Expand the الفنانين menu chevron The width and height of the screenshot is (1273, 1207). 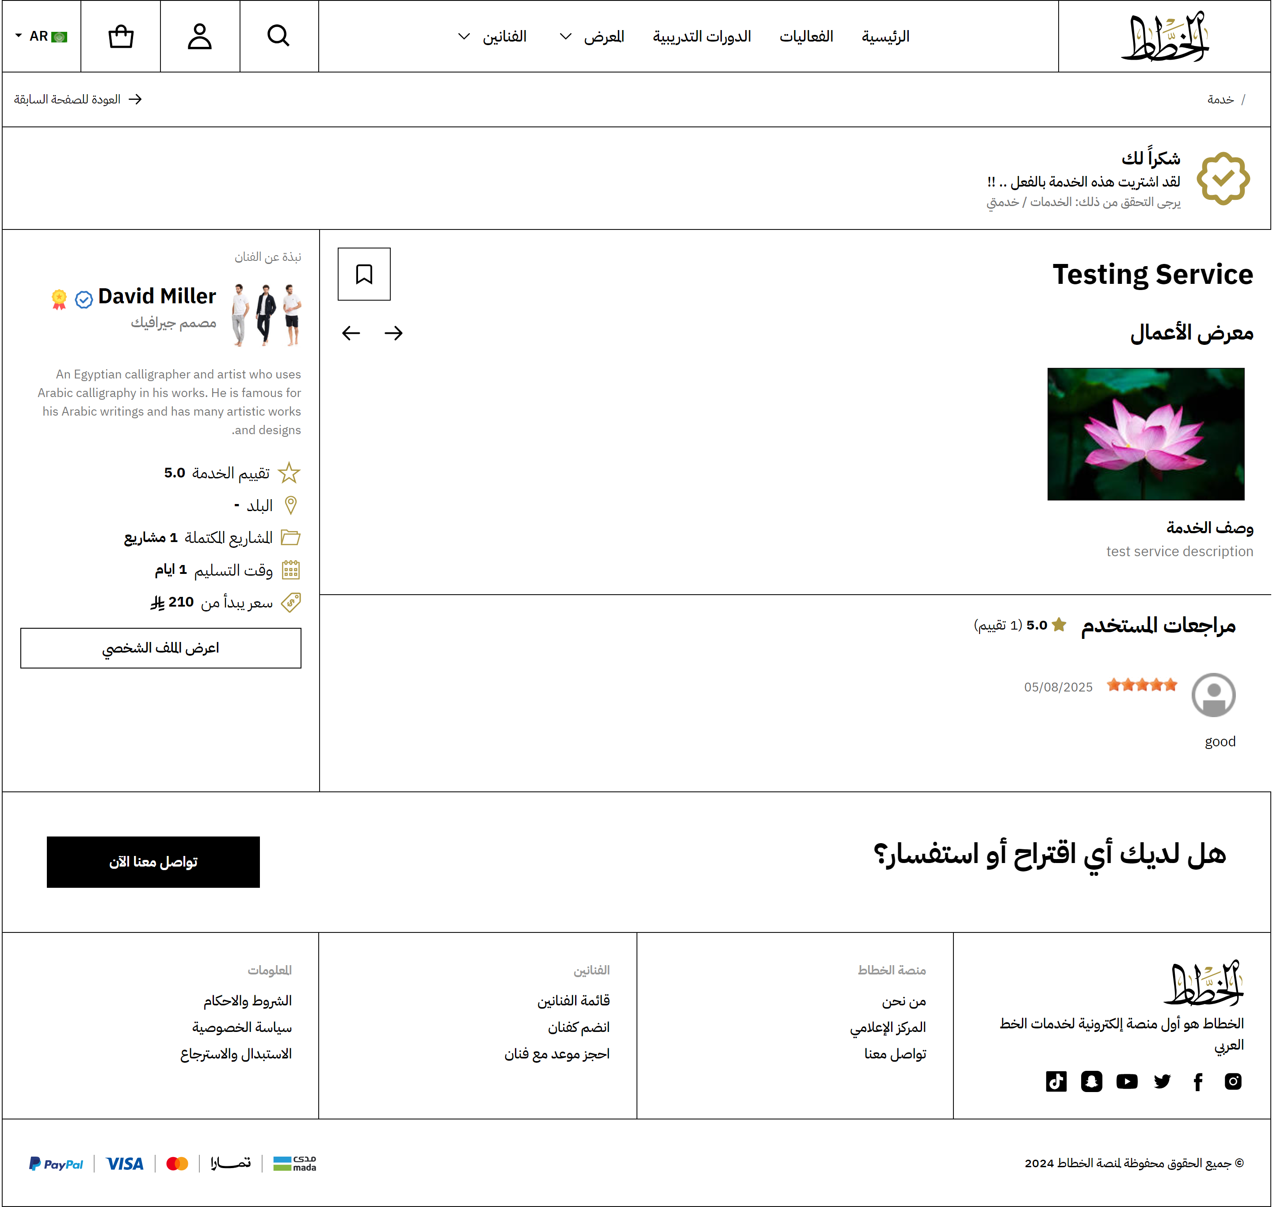click(x=464, y=37)
